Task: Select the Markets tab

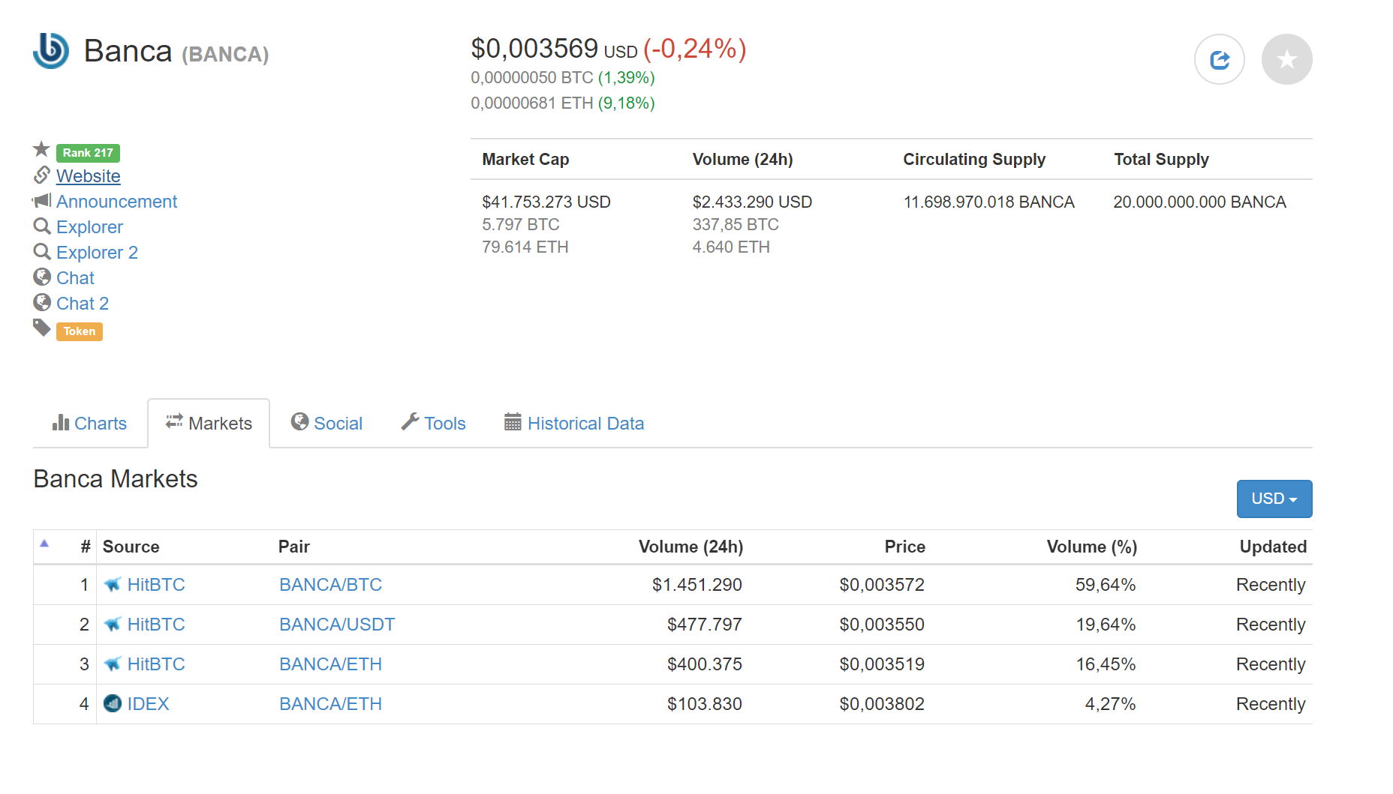Action: pyautogui.click(x=209, y=424)
